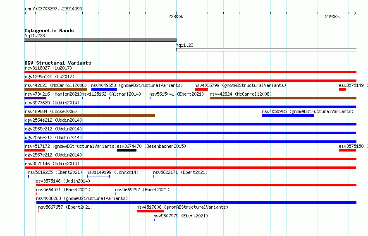Click the red bar under esv3575149

342,89
